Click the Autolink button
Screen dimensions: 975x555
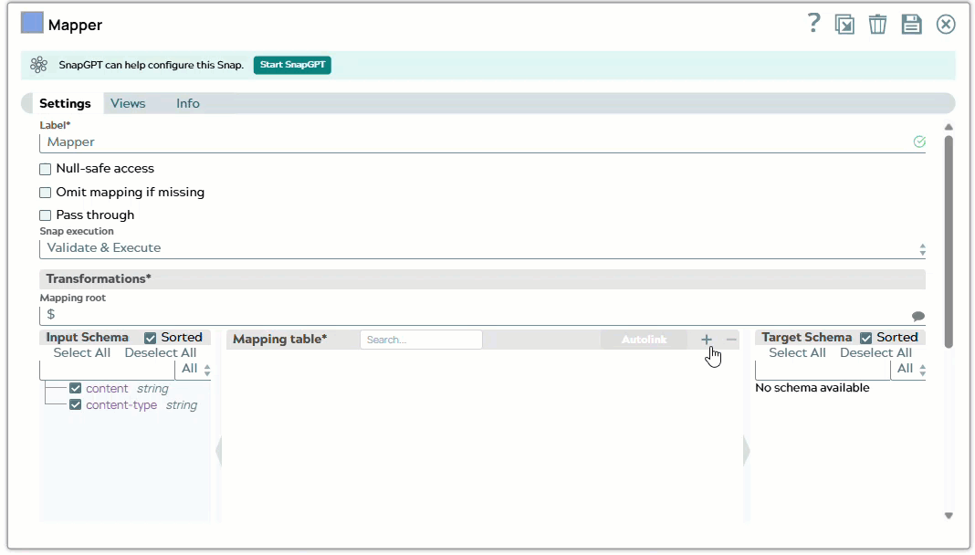(x=644, y=340)
